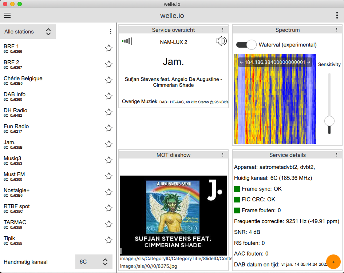344x273 pixels.
Task: Star Chérie Belgique as favorite
Action: pyautogui.click(x=109, y=80)
